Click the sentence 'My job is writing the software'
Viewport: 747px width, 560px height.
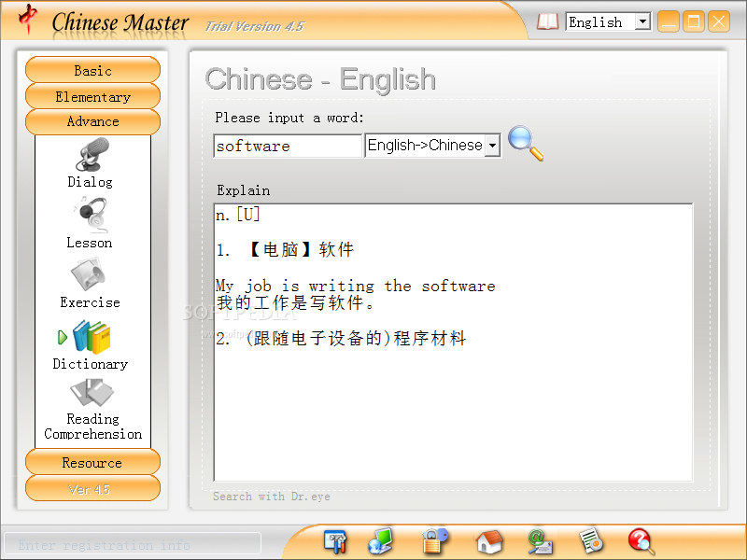point(356,286)
